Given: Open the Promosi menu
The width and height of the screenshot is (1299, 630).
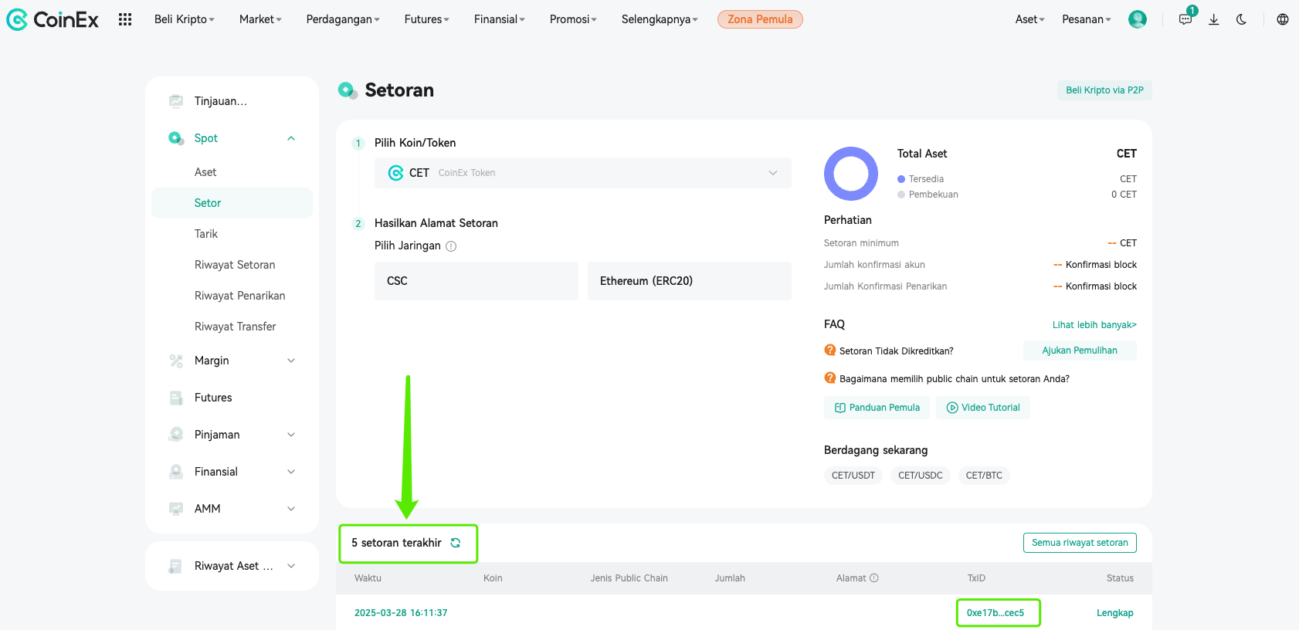Looking at the screenshot, I should click(x=573, y=19).
